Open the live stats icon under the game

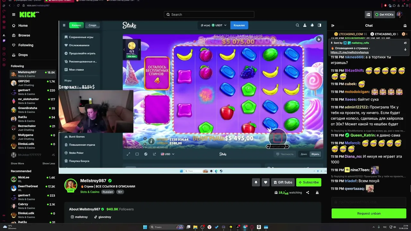tap(146, 154)
